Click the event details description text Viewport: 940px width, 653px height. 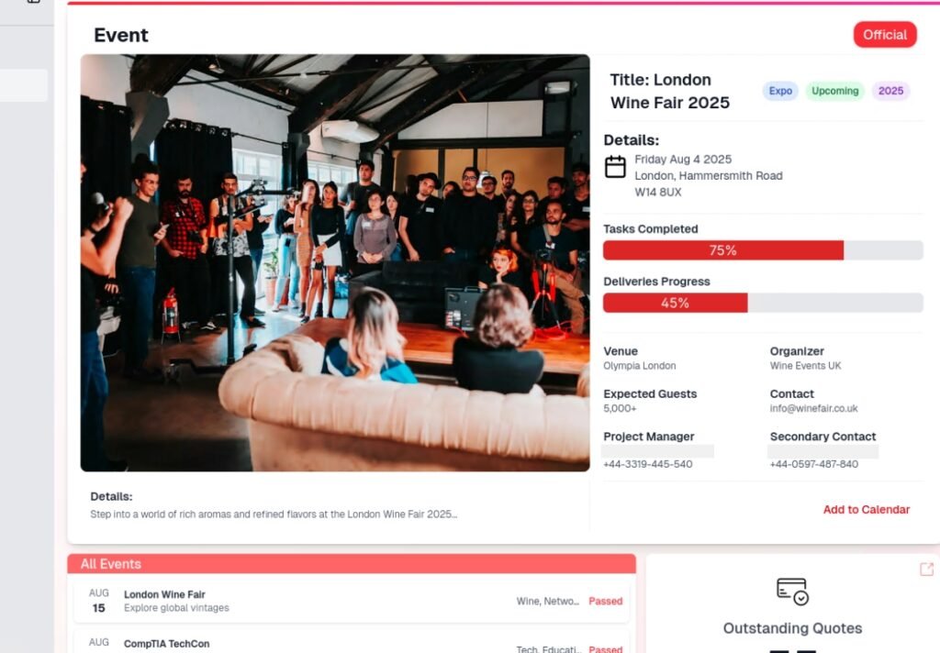click(x=274, y=515)
